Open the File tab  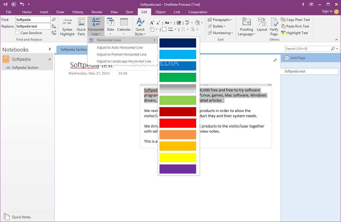pyautogui.click(x=9, y=12)
